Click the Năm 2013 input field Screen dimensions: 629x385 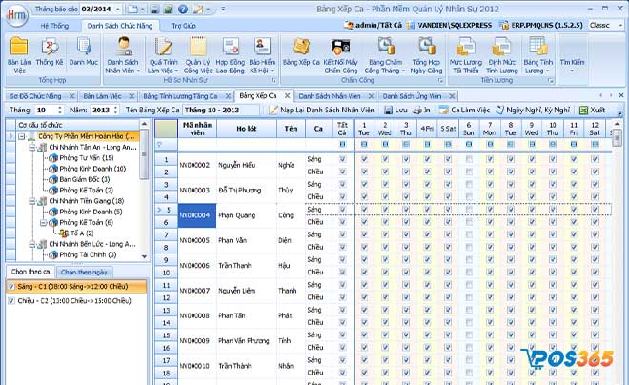click(101, 110)
